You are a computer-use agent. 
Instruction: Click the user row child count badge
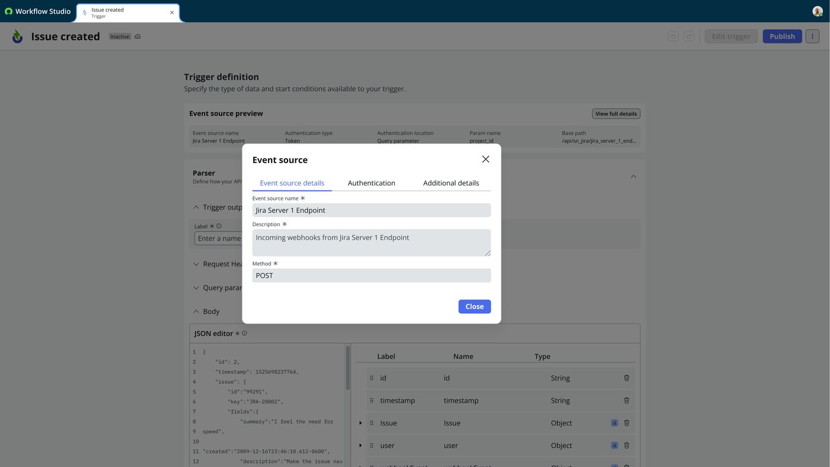tap(614, 446)
